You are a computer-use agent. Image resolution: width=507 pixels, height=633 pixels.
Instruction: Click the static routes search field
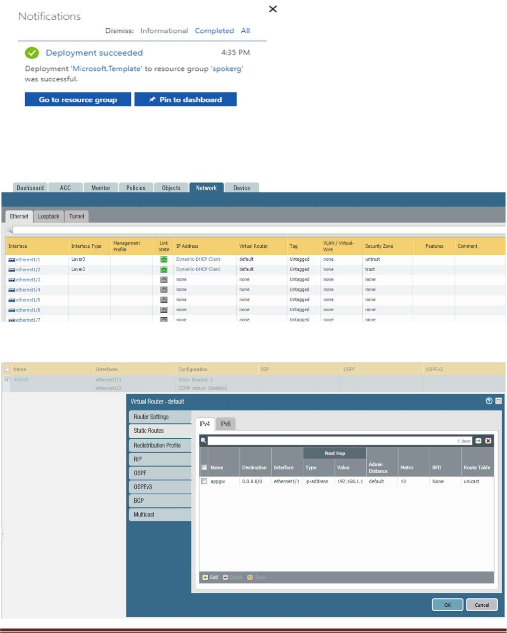339,441
